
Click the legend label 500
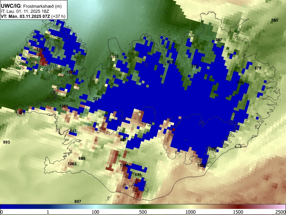pos(143,212)
